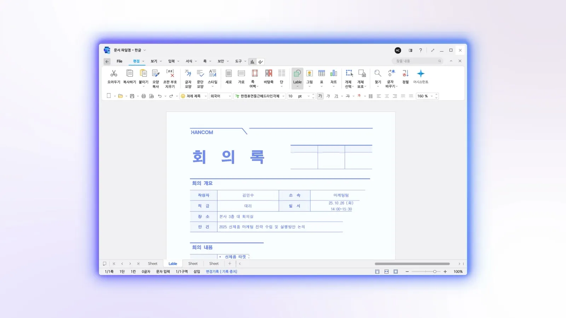Expand the title dropdown beside 문서 파일명 - 한글
The width and height of the screenshot is (566, 318).
point(145,50)
